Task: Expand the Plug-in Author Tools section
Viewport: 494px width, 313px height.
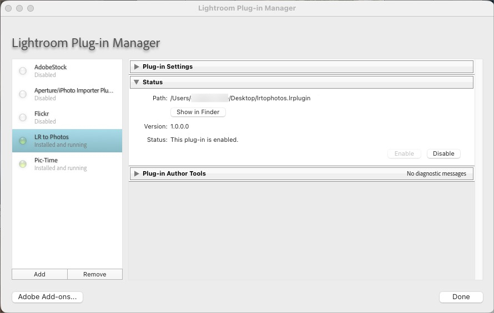Action: (137, 173)
